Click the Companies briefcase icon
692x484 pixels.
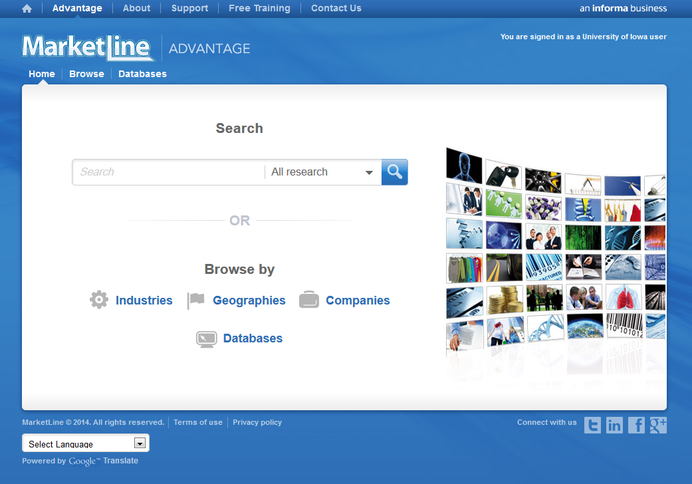click(x=309, y=301)
